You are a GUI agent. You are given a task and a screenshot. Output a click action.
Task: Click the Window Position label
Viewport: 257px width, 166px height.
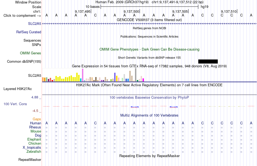(x=28, y=2)
